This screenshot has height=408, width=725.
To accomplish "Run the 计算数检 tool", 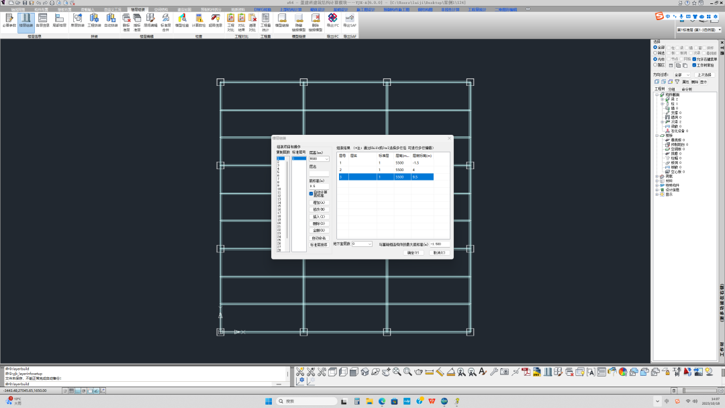I will click(199, 21).
